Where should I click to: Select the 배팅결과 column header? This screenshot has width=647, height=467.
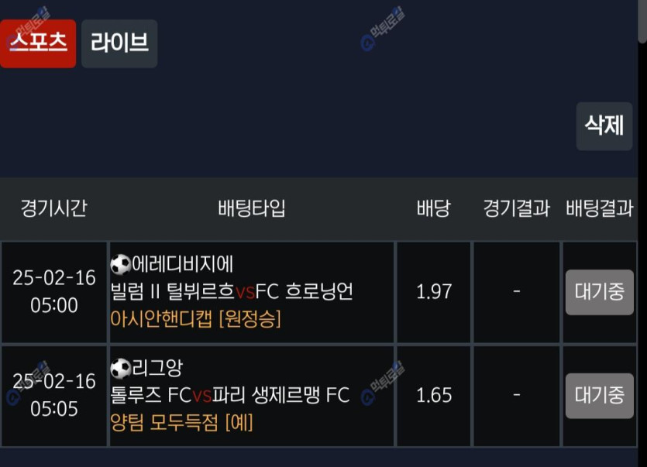pos(600,208)
